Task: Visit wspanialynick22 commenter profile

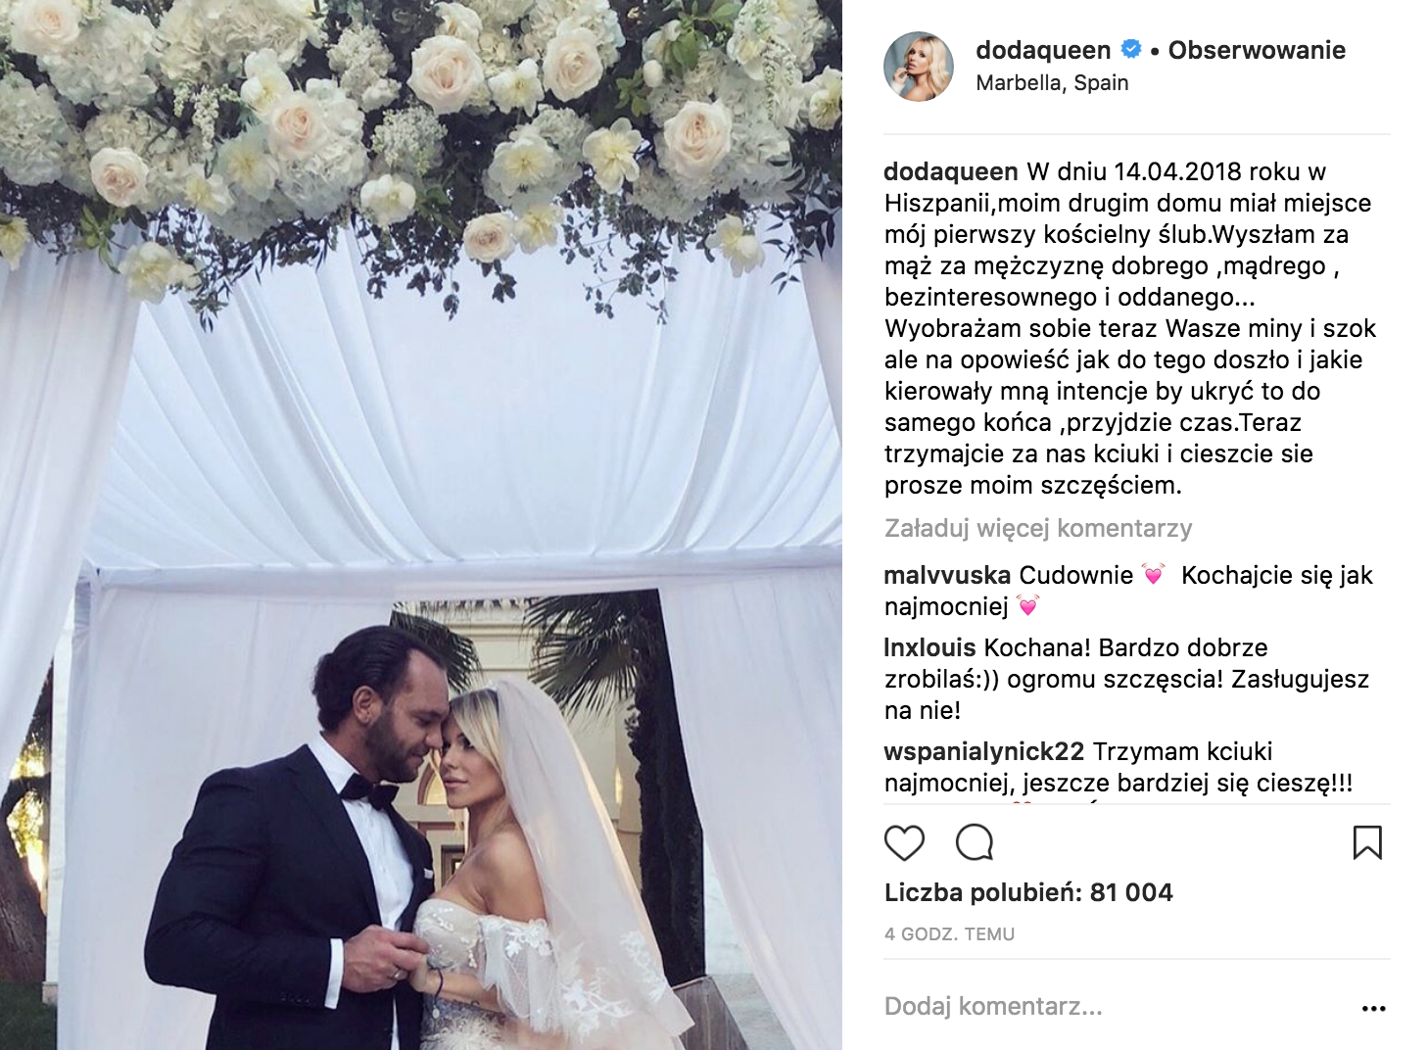Action: coord(984,751)
